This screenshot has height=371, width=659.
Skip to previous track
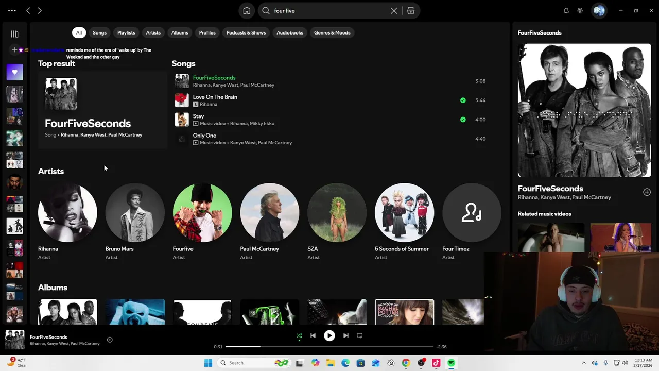(313, 336)
